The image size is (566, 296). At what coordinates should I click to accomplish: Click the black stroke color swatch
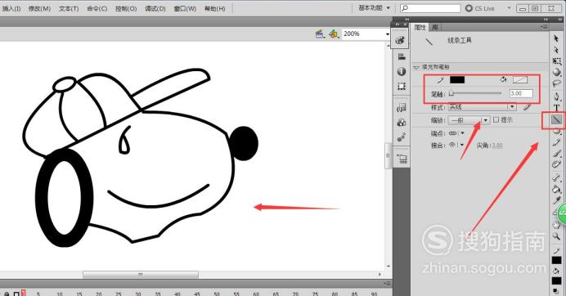click(457, 80)
